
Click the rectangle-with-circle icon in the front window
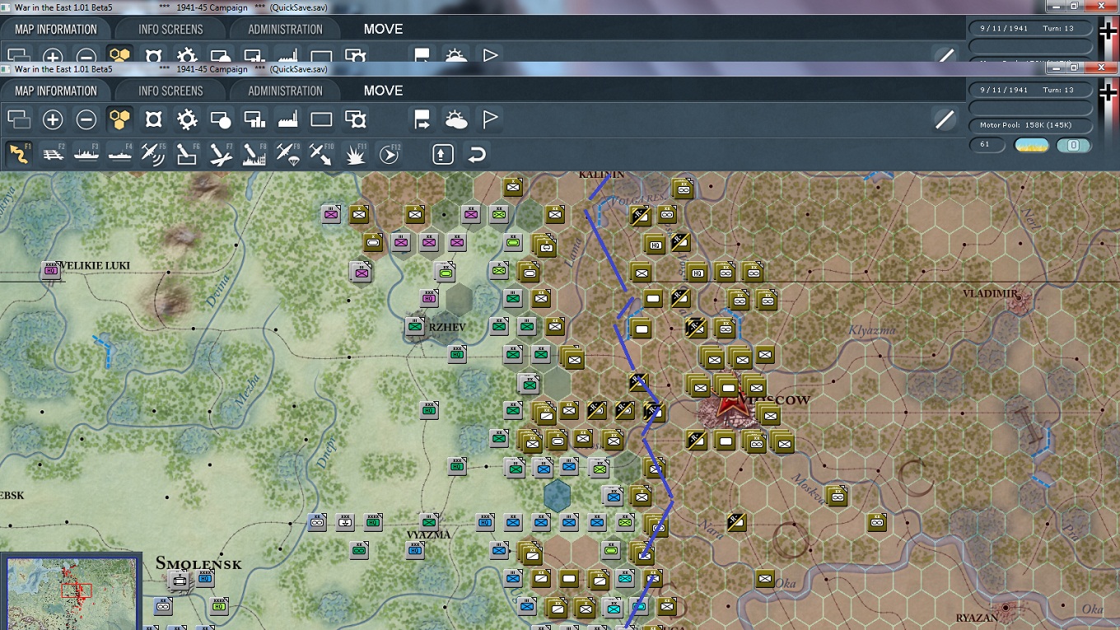click(221, 119)
